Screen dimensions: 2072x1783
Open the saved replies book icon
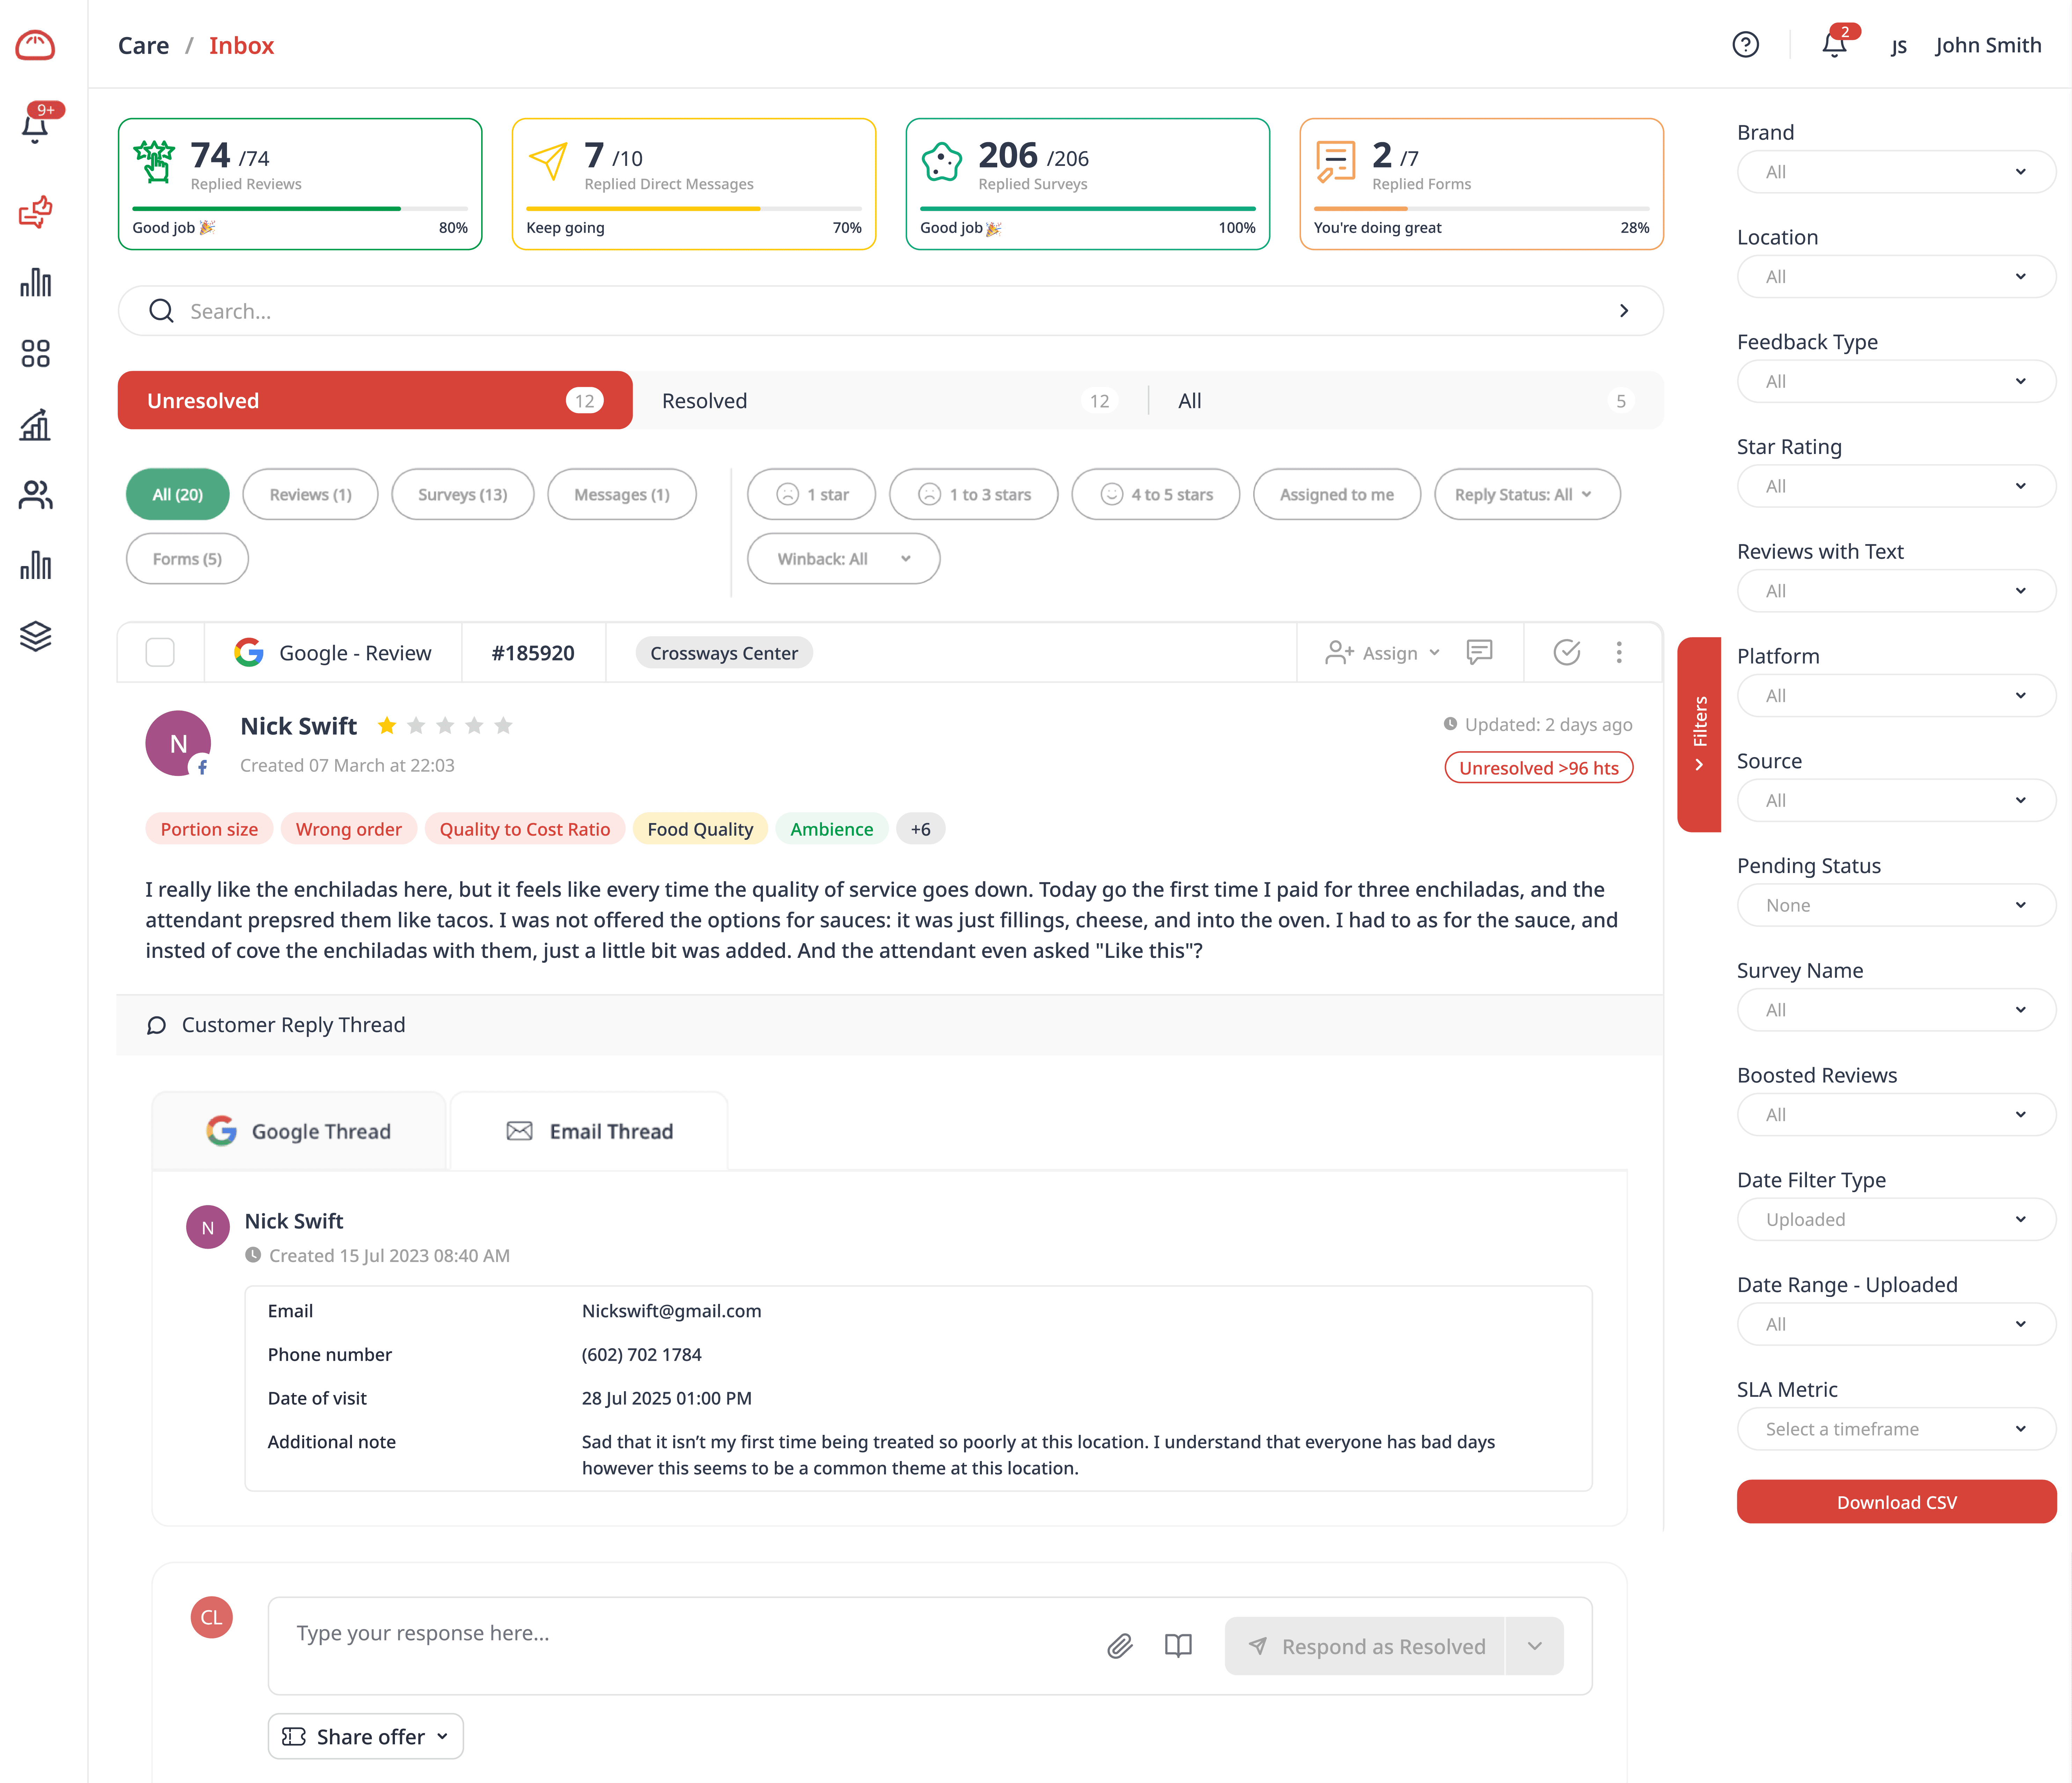(x=1178, y=1646)
